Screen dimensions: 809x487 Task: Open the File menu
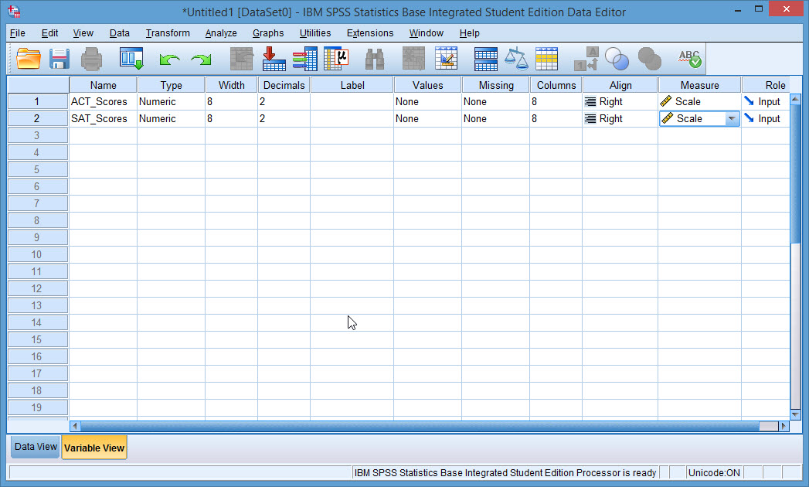18,33
